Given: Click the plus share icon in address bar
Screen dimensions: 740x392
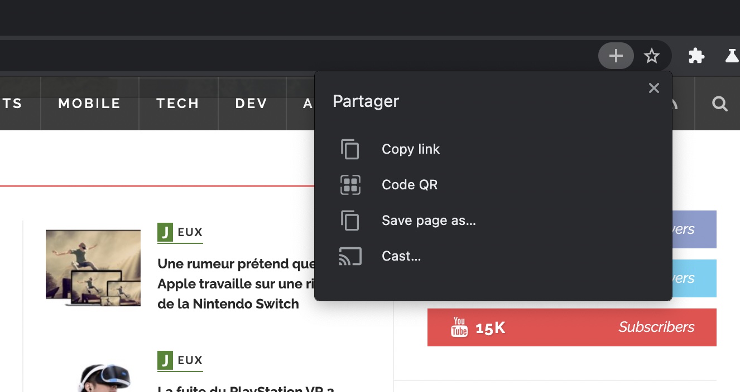Looking at the screenshot, I should point(616,56).
